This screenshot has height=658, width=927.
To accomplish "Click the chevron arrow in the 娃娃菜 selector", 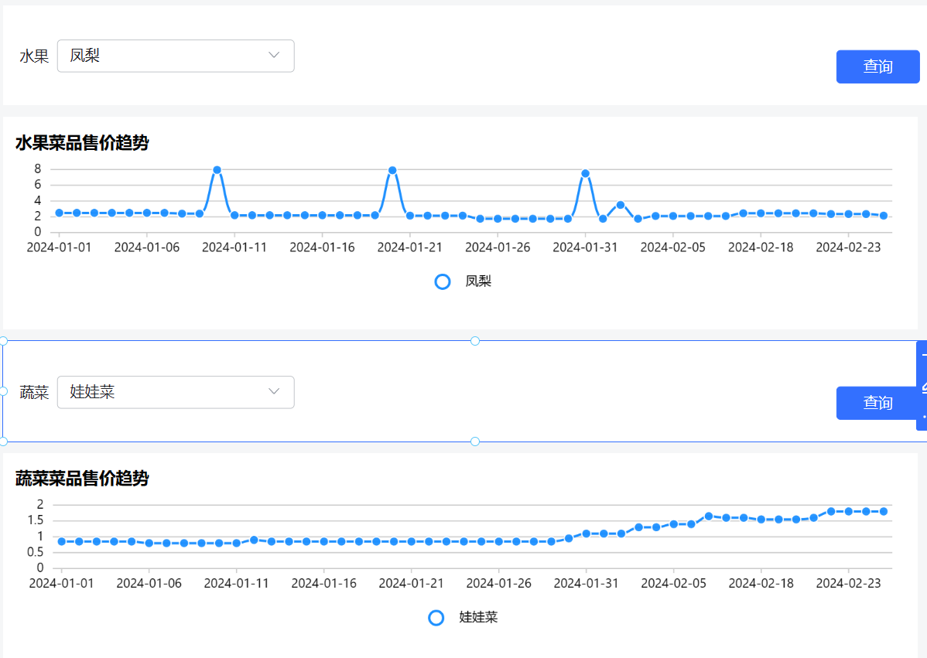I will coord(273,391).
